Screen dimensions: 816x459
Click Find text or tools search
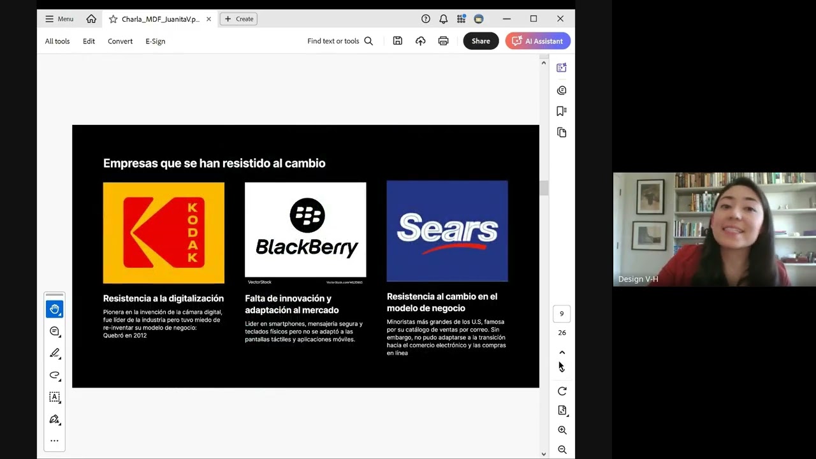340,41
